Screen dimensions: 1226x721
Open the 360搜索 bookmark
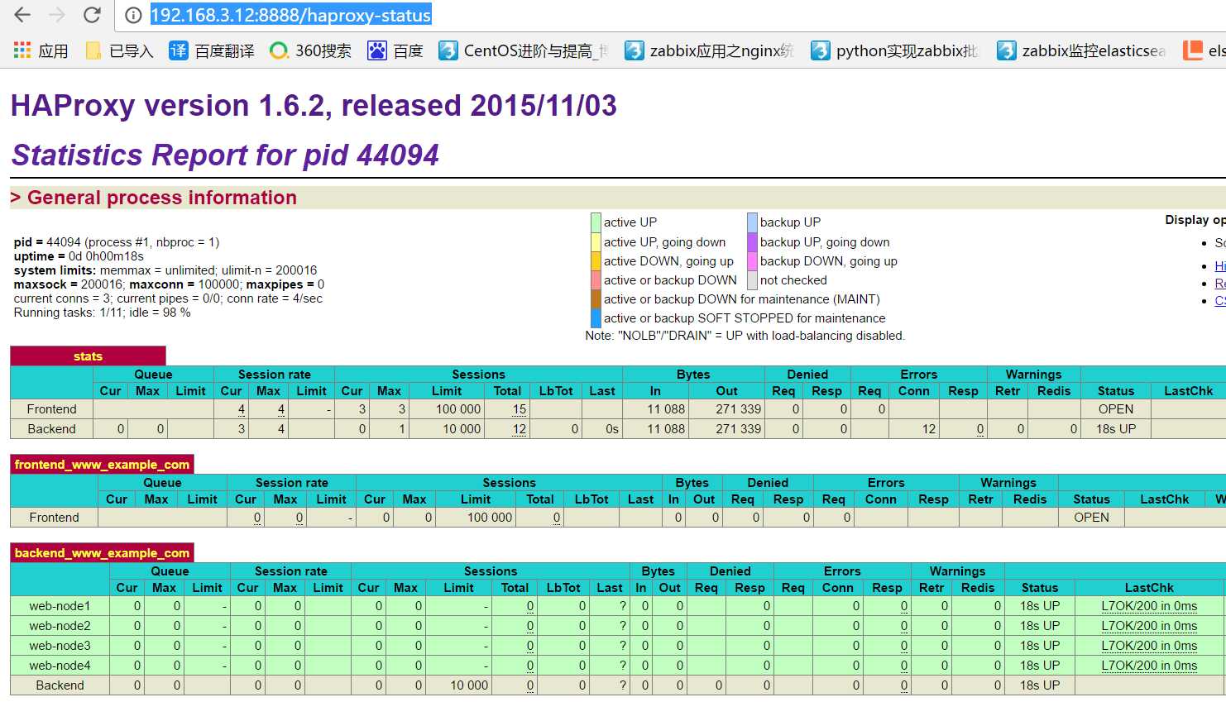click(x=310, y=50)
